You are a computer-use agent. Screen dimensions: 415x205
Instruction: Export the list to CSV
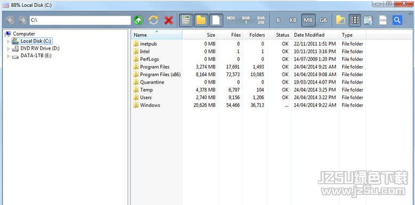tap(383, 20)
